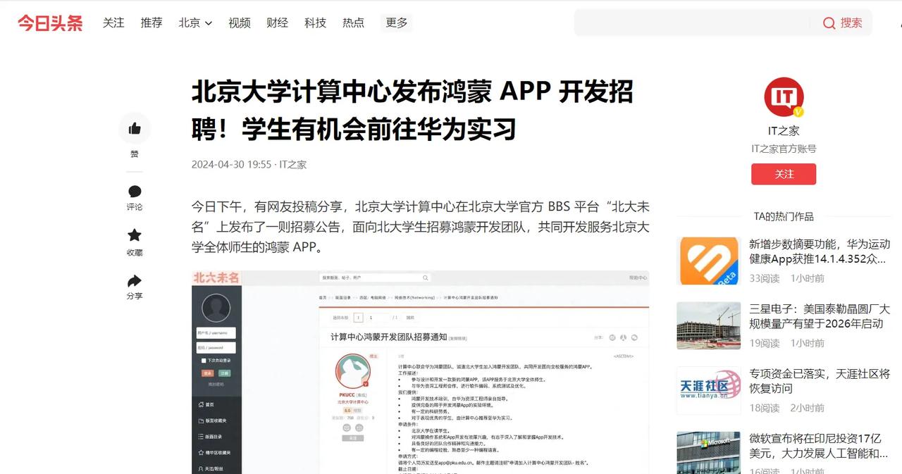Click 18阅读 read count

(765, 408)
